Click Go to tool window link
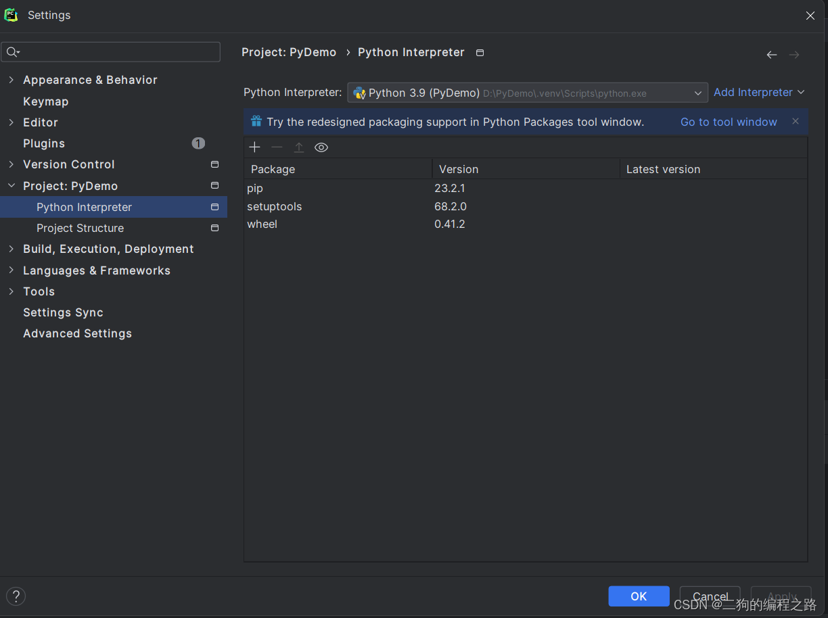 (x=729, y=122)
